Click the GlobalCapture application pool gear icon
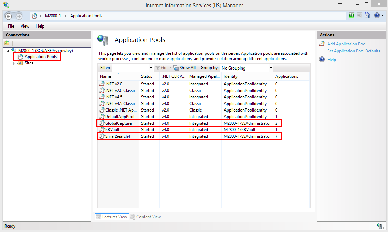Viewport: 388px width, 232px height. (102, 123)
